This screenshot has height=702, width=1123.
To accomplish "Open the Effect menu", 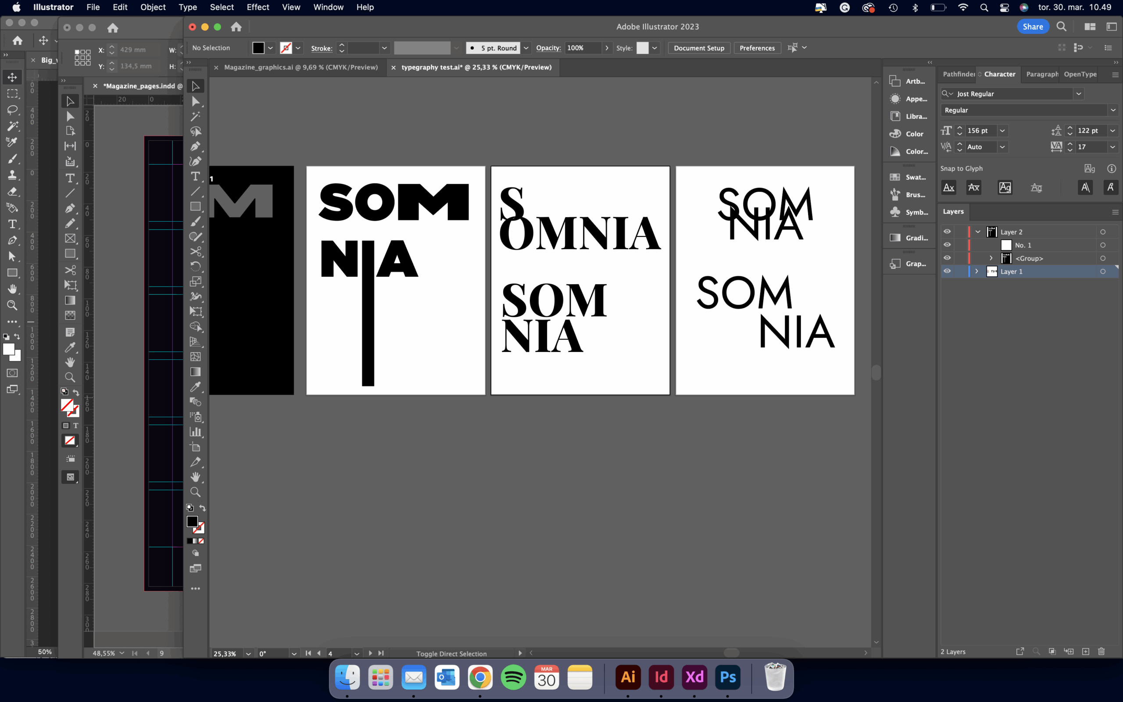I will [x=258, y=7].
